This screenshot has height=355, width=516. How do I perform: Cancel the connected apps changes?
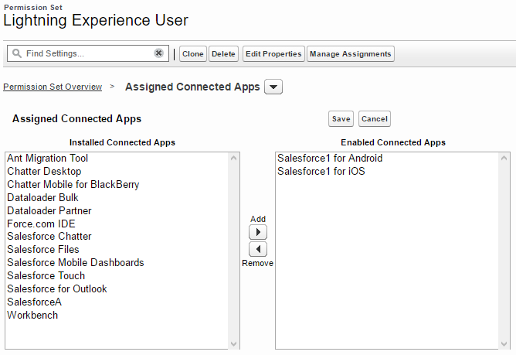[x=374, y=119]
